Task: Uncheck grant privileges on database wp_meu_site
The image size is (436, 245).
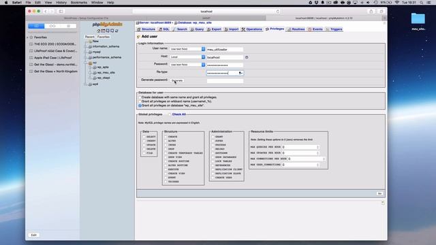Action: pyautogui.click(x=140, y=106)
